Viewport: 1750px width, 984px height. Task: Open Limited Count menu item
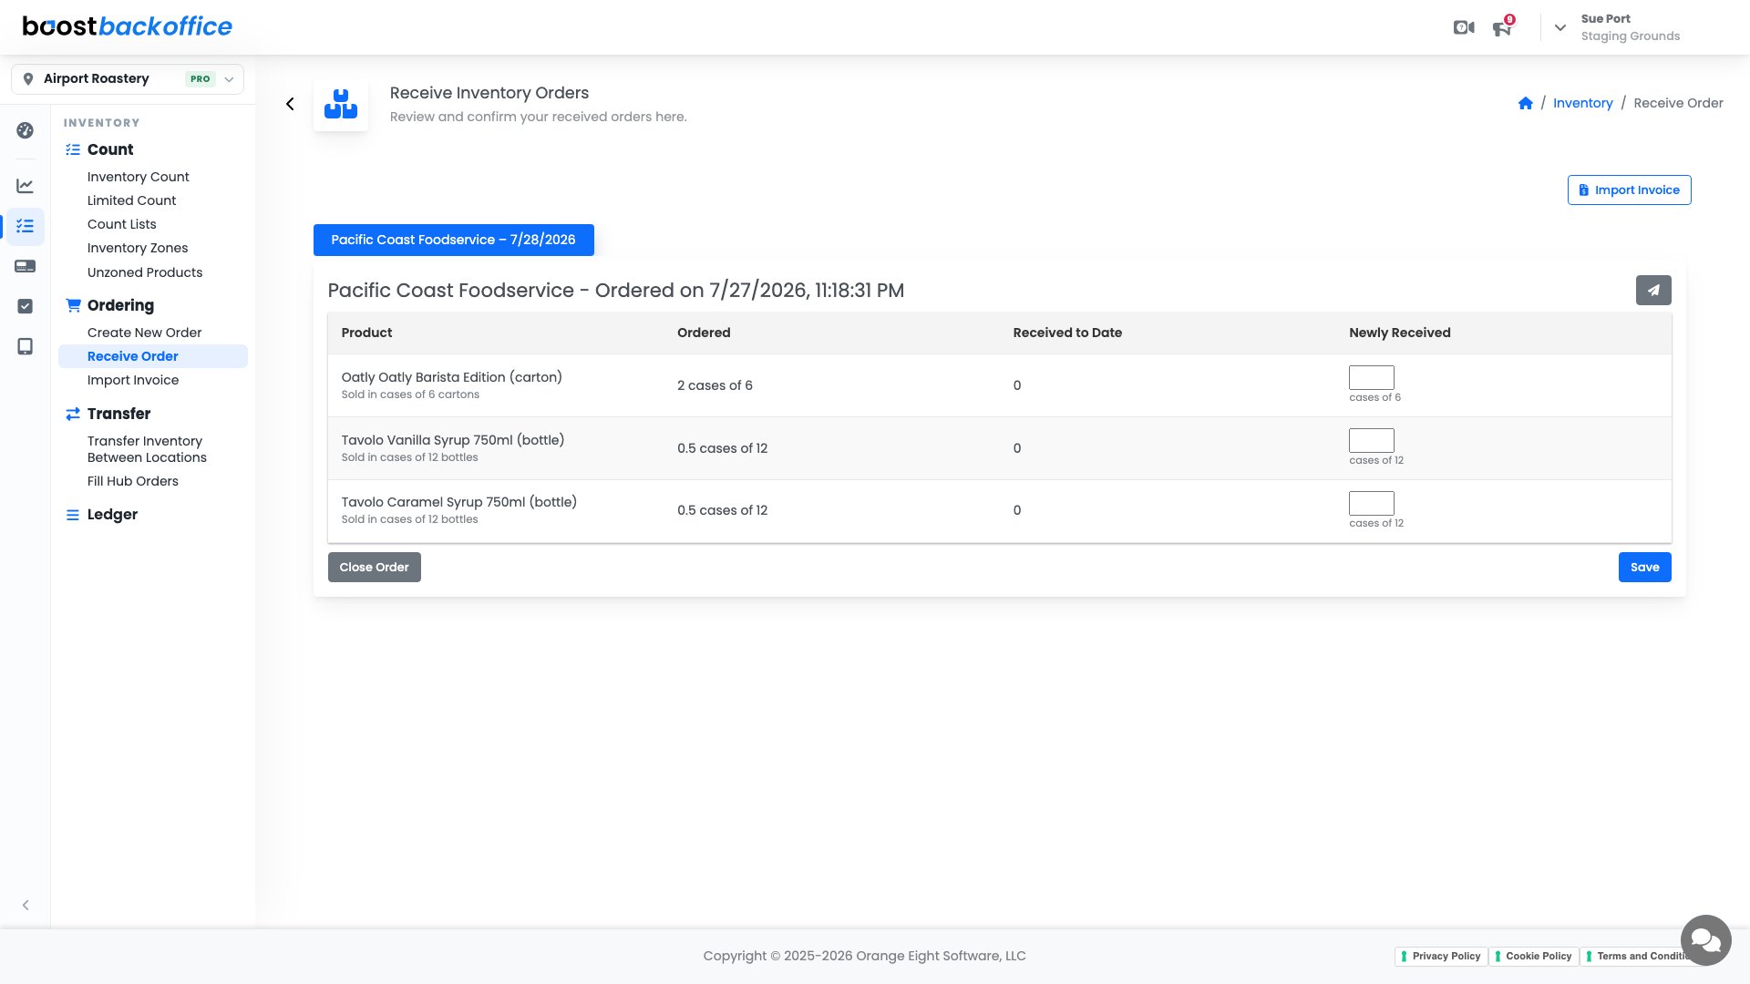tap(131, 200)
